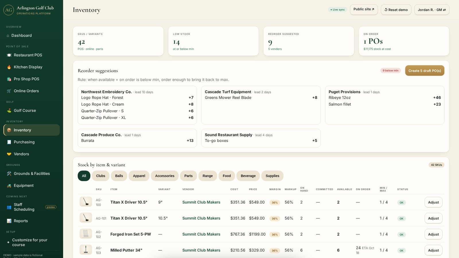
Task: Click the Reset demo button
Action: (396, 10)
